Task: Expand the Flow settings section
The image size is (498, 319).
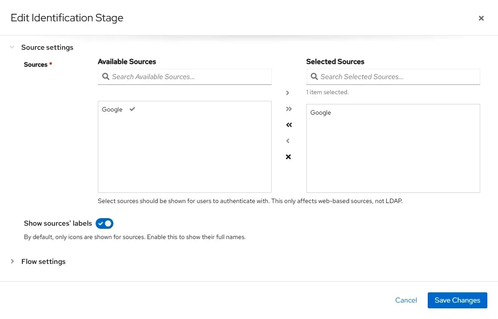Action: point(12,261)
